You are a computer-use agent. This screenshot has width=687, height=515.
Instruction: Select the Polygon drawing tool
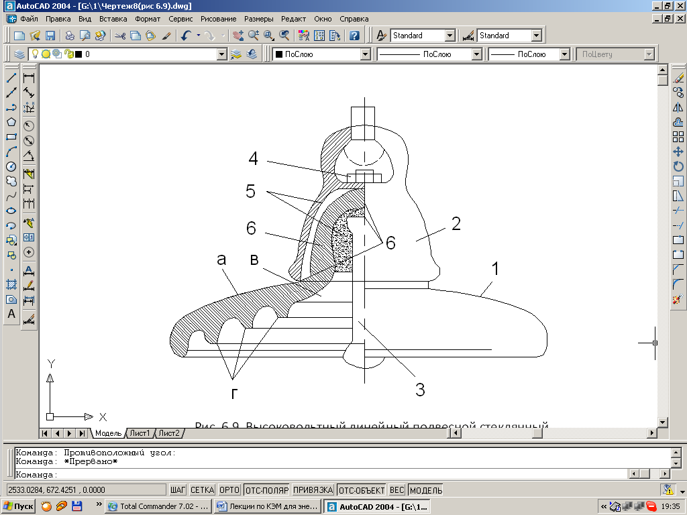point(11,122)
